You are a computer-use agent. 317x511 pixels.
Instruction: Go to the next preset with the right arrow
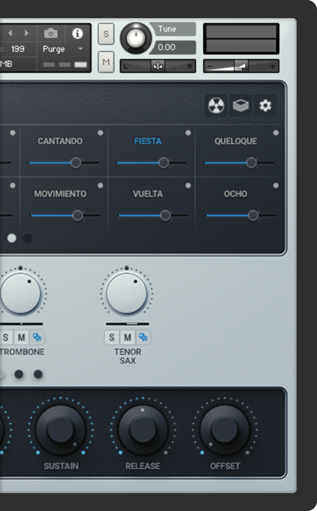[27, 33]
